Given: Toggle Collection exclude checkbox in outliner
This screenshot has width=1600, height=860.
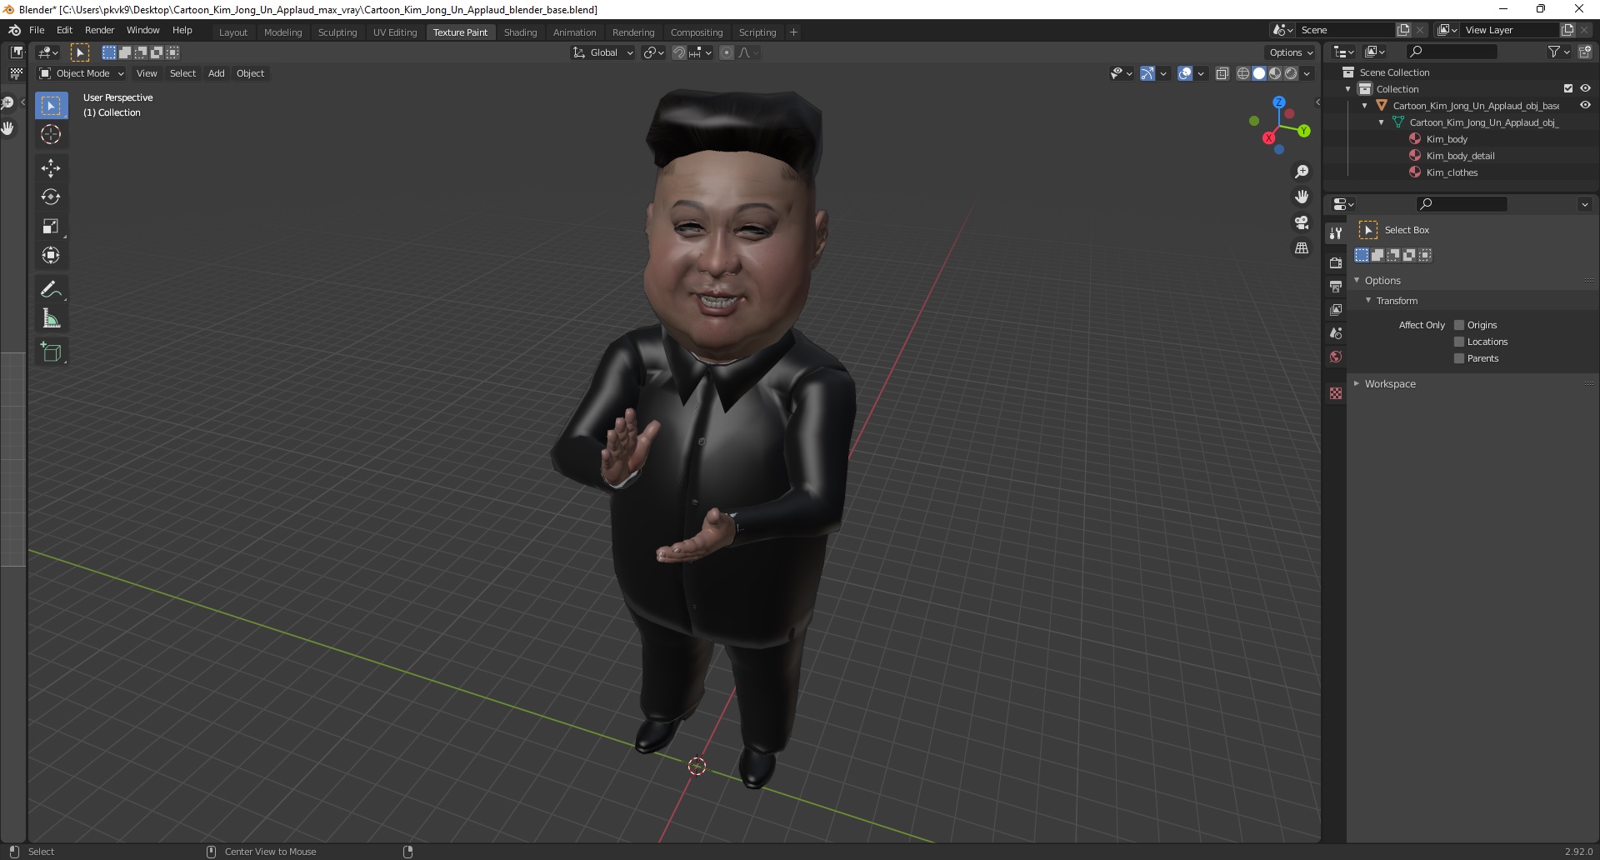Looking at the screenshot, I should tap(1568, 88).
